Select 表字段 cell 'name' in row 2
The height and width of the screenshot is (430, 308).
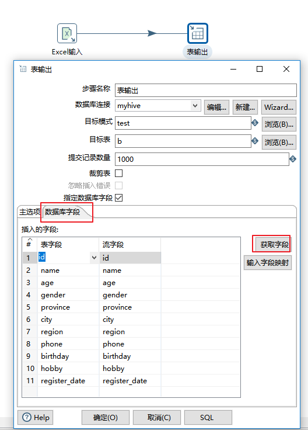coord(68,271)
